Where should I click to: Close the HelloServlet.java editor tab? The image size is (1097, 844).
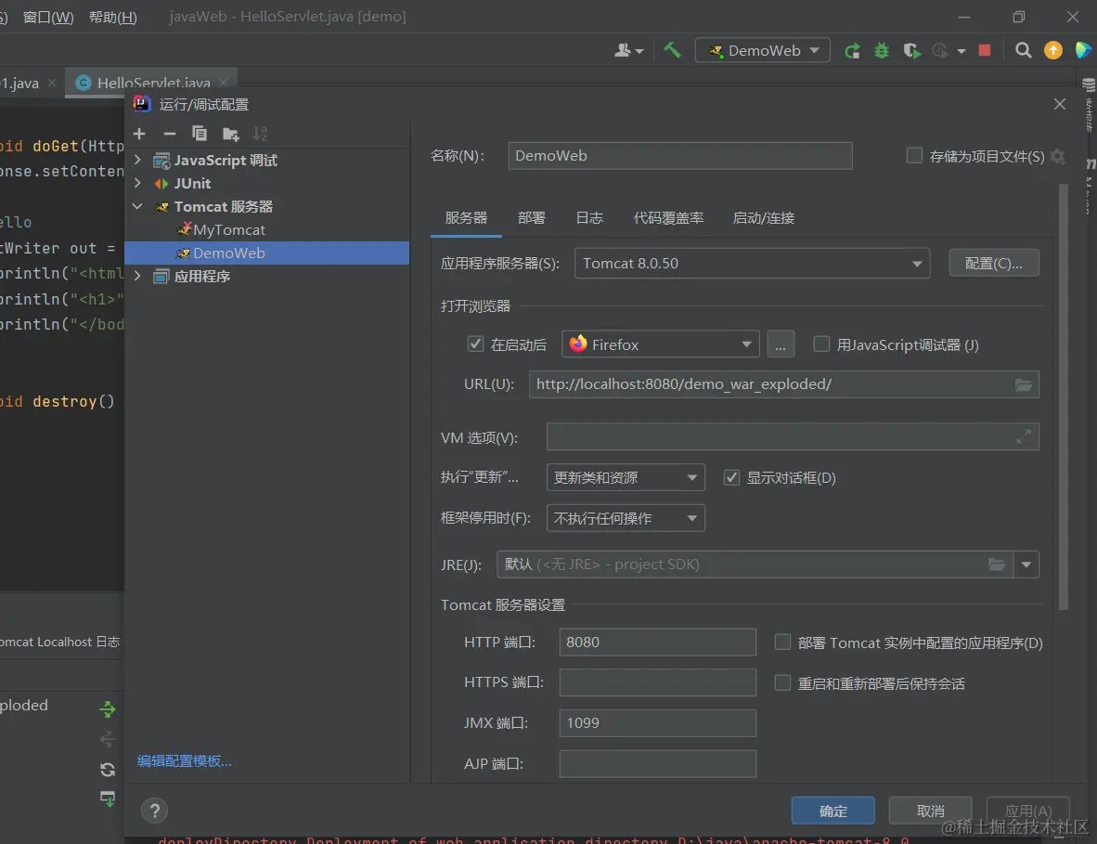(224, 83)
